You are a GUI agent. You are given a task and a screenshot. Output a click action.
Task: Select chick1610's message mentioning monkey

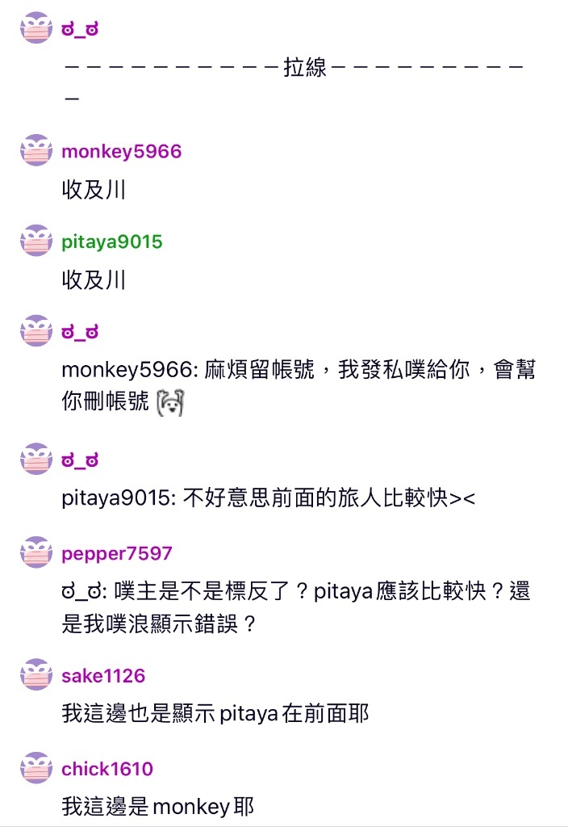pyautogui.click(x=158, y=806)
